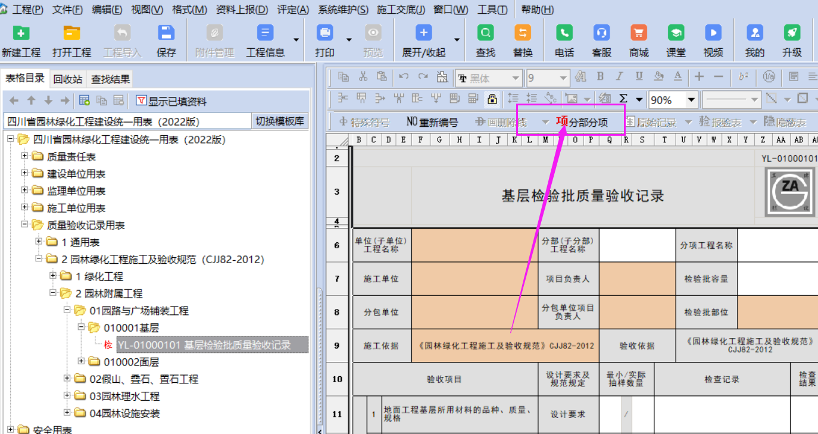Expand the 1 绿化工程 node
818x434 pixels.
click(x=53, y=276)
